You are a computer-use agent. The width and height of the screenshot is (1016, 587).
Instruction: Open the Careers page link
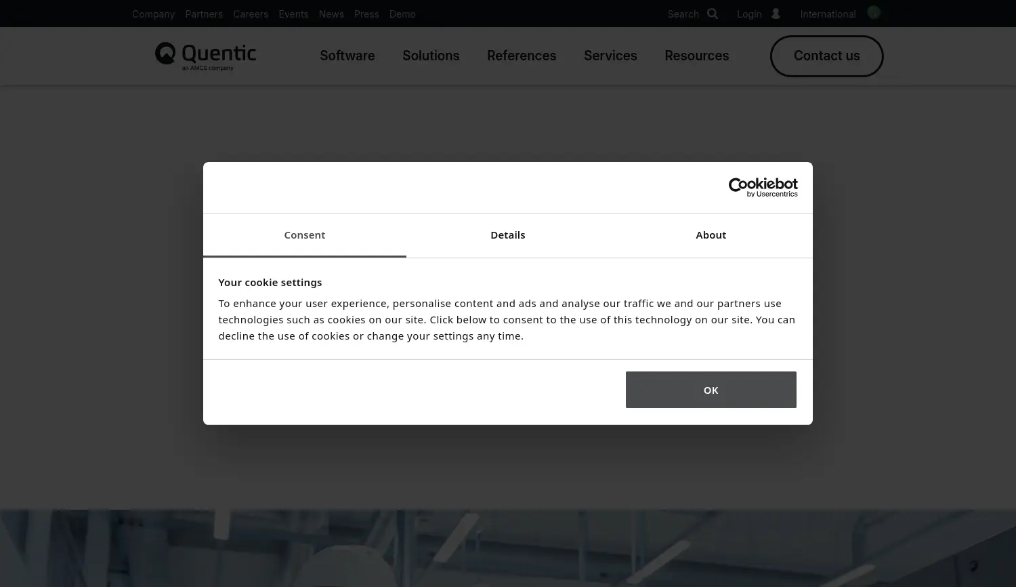[251, 14]
